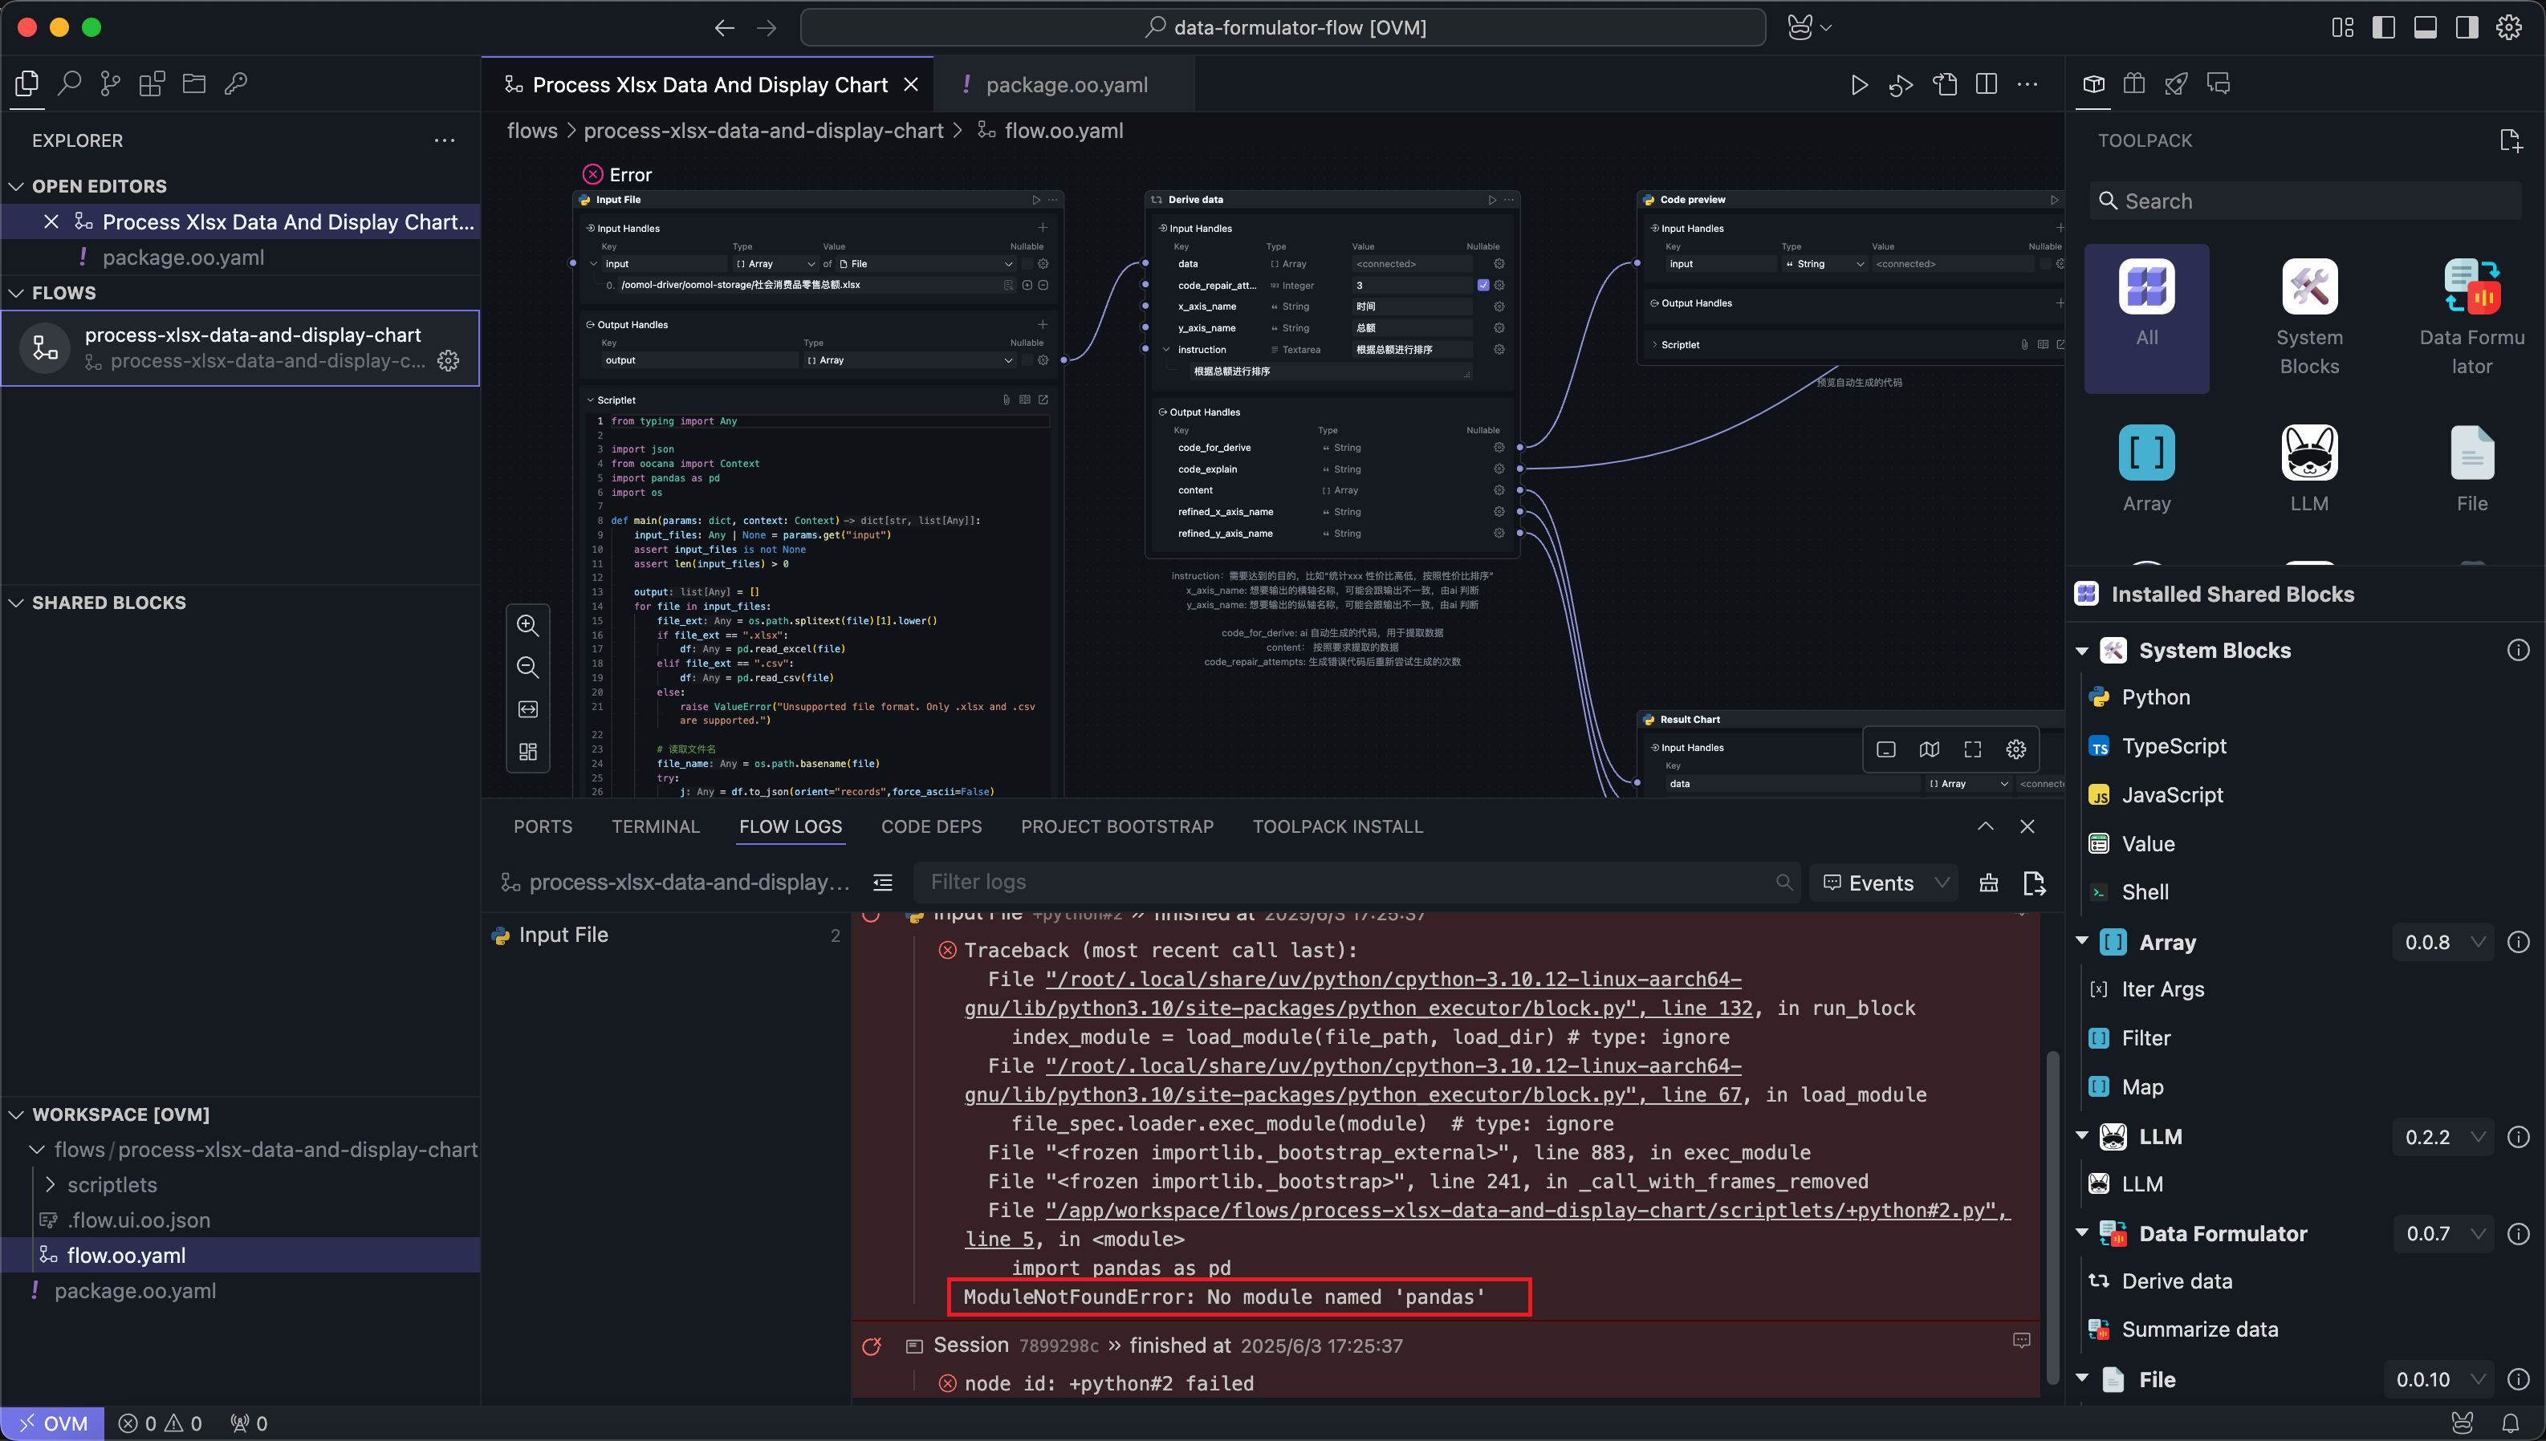Viewport: 2546px width, 1441px height.
Task: Open the package.oo.yaml editor tab
Action: coord(1066,85)
